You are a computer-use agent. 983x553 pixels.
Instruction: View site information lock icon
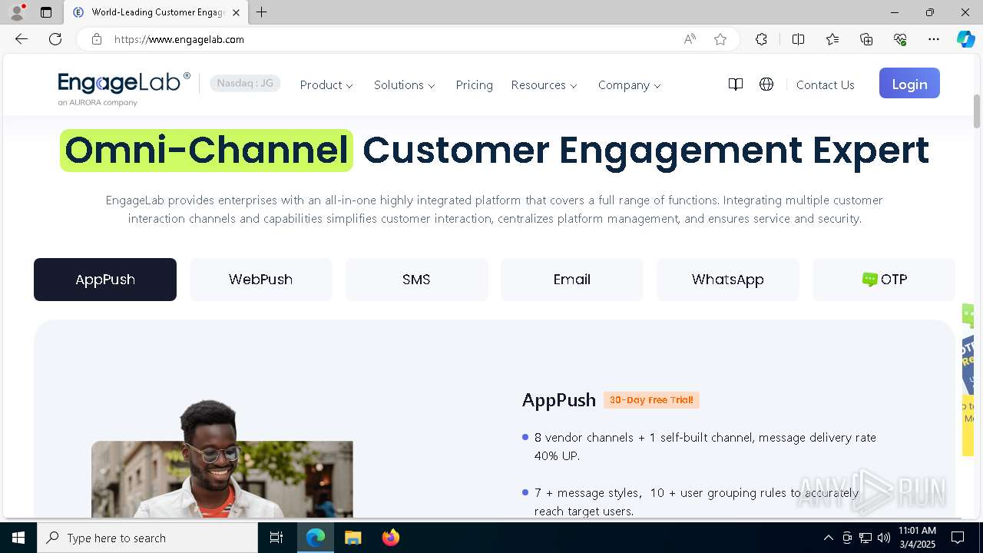coord(97,39)
